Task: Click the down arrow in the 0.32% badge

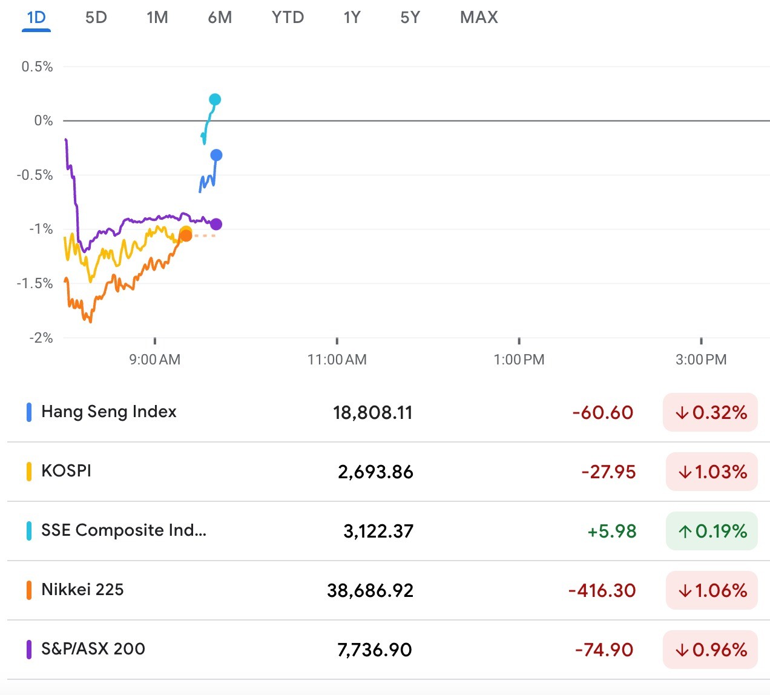Action: coord(682,413)
